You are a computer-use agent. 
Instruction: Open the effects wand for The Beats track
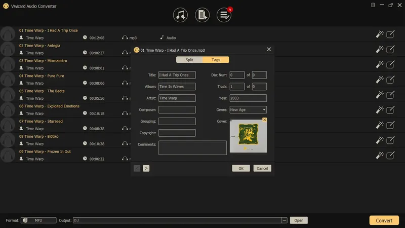click(379, 95)
